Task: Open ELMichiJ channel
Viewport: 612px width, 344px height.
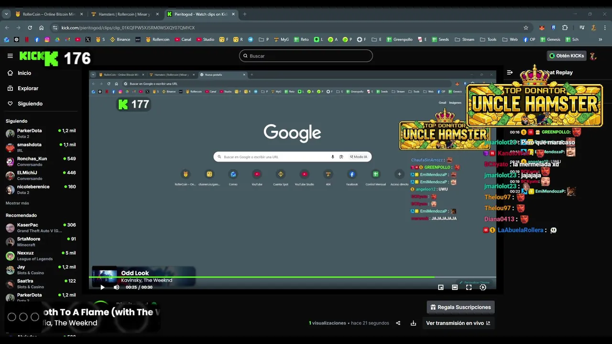Action: point(41,175)
